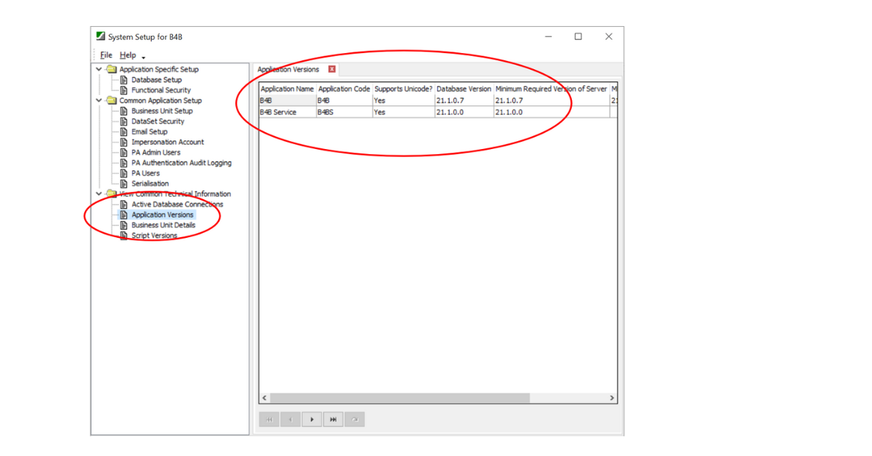Image resolution: width=872 pixels, height=456 pixels.
Task: Click the PA Admin Users document icon
Action: [124, 153]
